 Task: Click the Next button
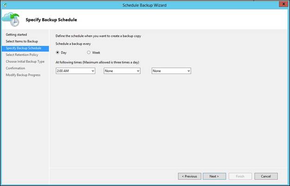pyautogui.click(x=214, y=176)
